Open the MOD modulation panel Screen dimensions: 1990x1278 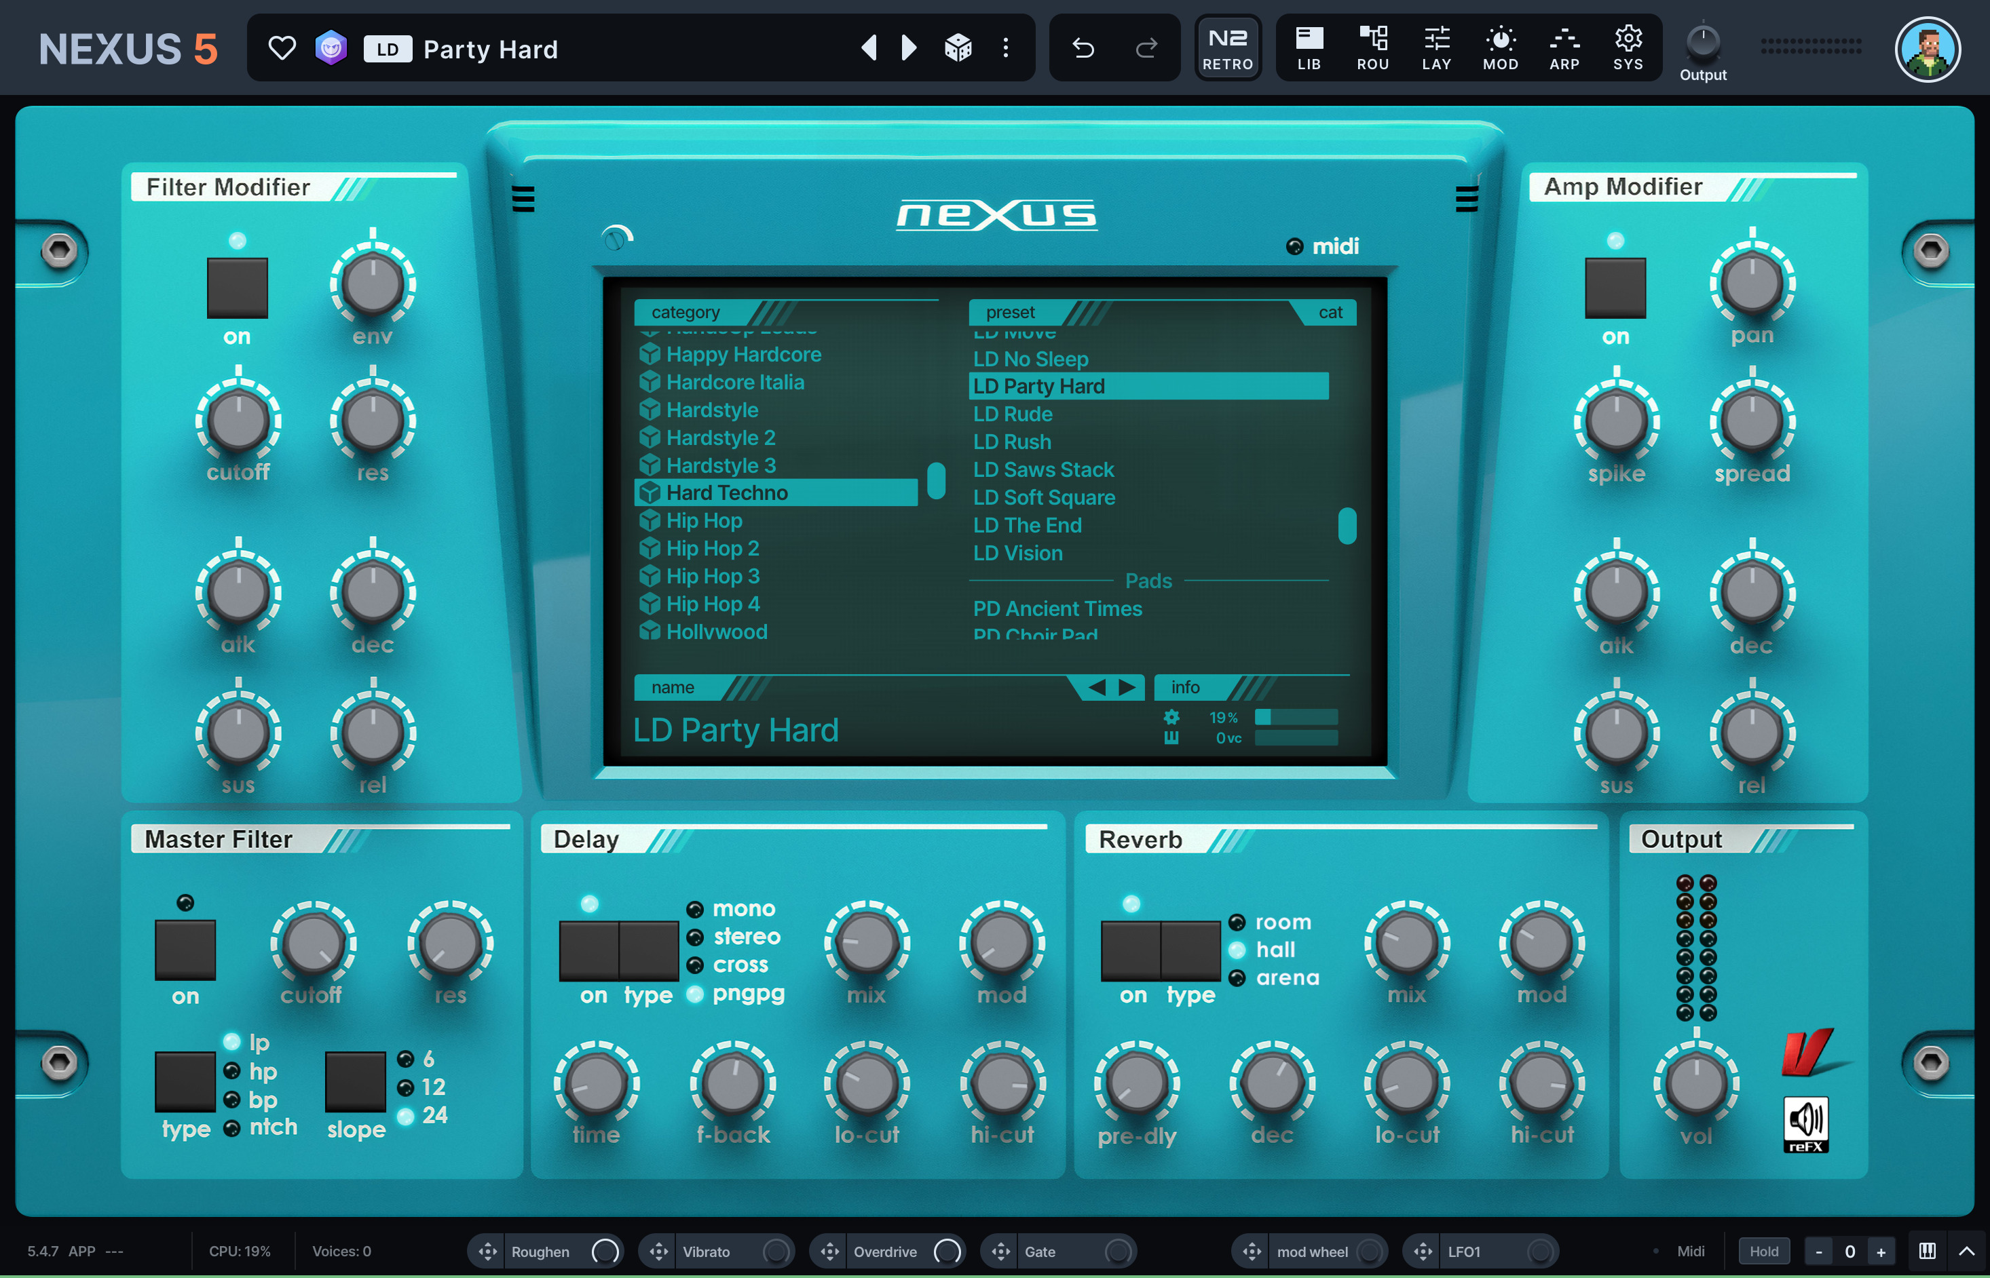(1500, 48)
